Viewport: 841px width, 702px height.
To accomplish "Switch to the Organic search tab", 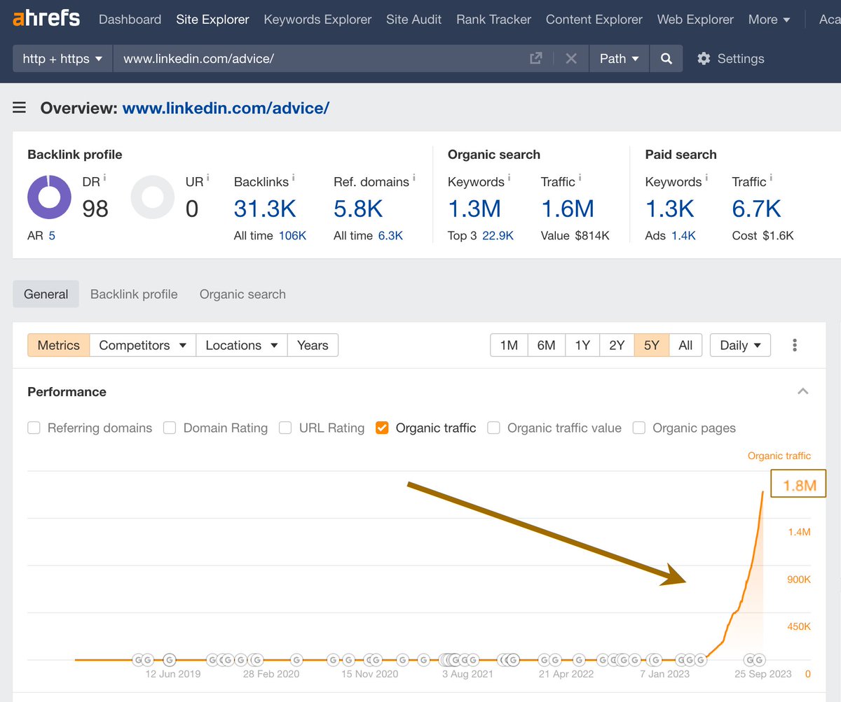I will [x=242, y=295].
